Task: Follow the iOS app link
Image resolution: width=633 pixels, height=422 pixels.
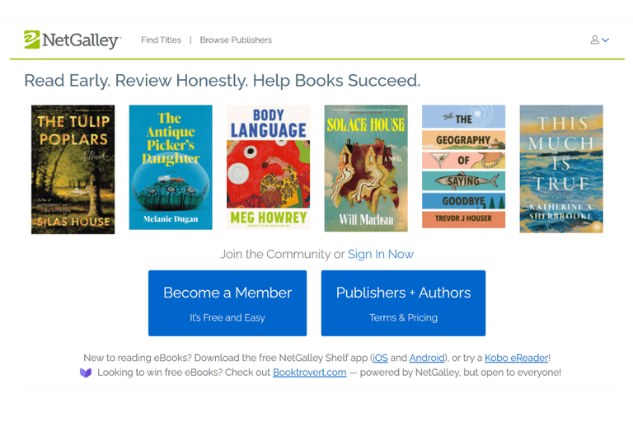Action: (x=380, y=358)
